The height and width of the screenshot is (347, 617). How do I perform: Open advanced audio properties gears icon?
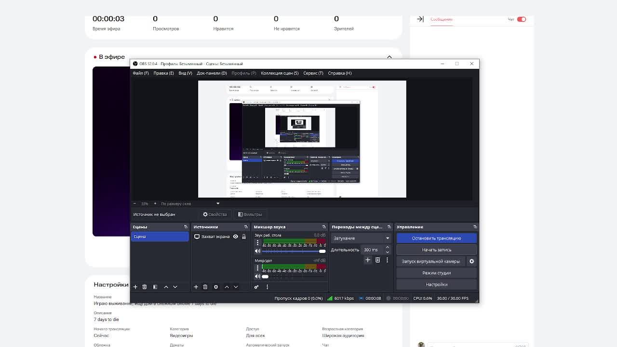tap(256, 287)
